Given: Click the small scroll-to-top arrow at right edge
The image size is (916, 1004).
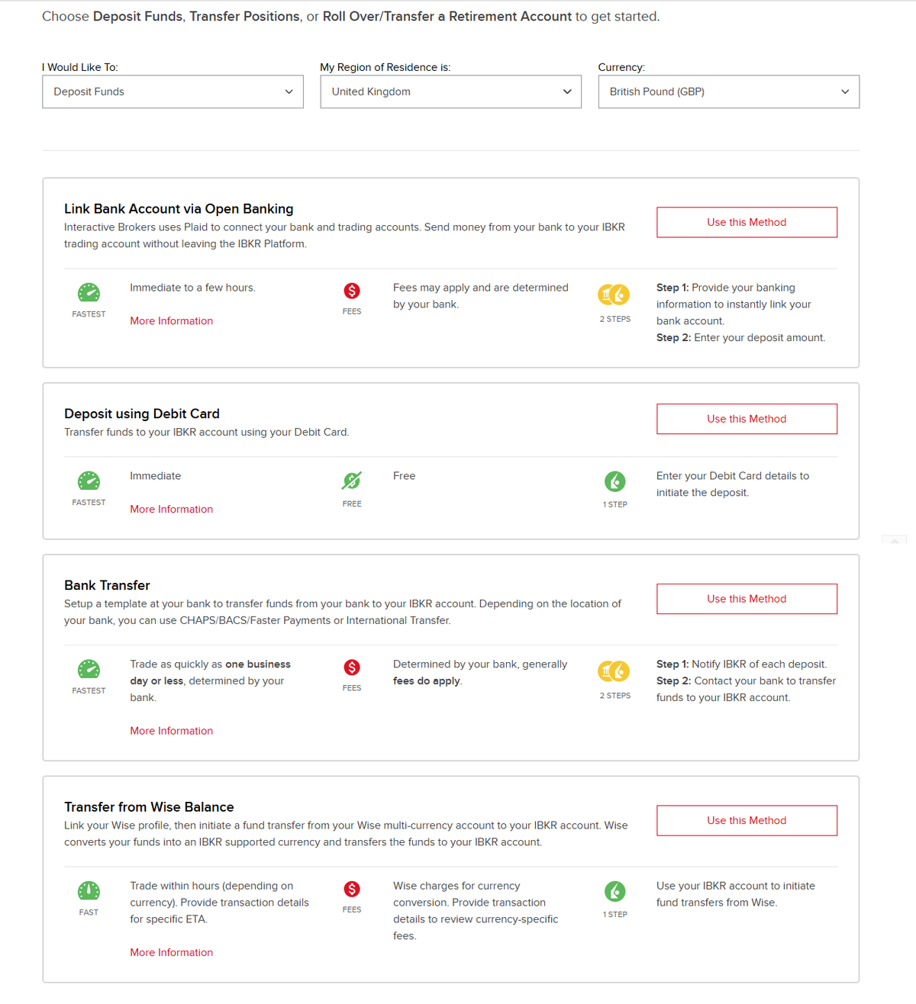Looking at the screenshot, I should tap(895, 539).
